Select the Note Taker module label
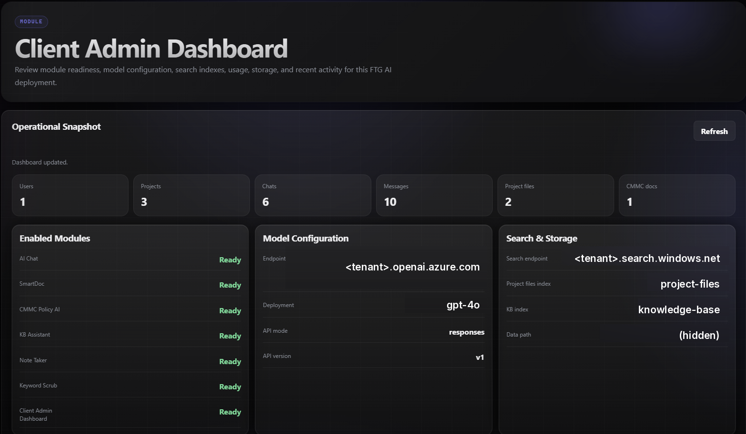The image size is (746, 434). 33,360
